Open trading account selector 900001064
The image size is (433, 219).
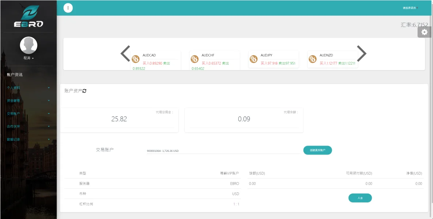tap(223, 151)
